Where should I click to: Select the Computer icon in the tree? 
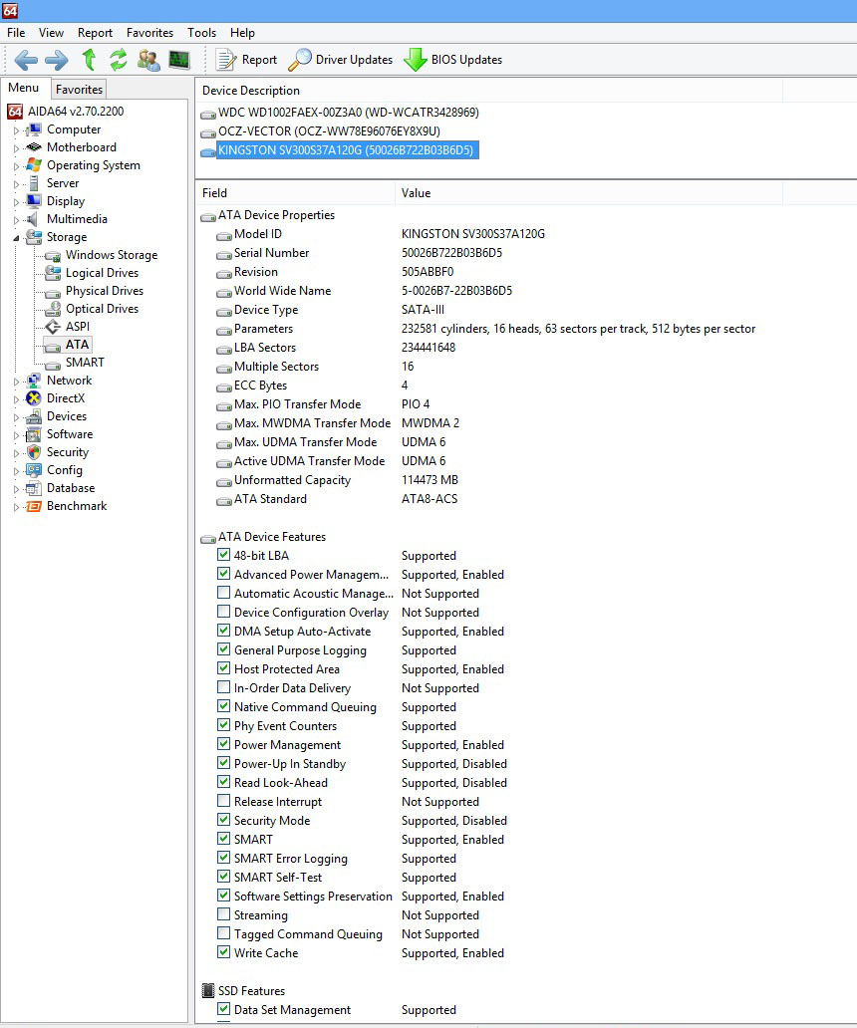point(34,129)
